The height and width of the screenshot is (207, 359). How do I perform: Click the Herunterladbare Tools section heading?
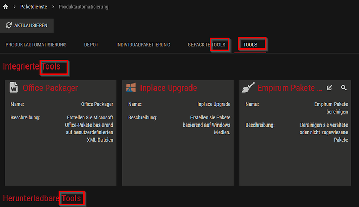coord(42,198)
